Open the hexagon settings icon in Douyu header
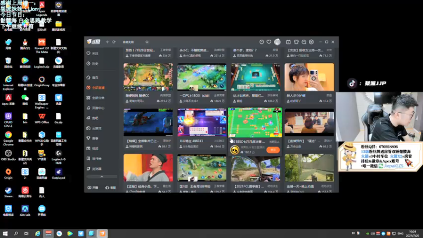423x238 pixels. click(311, 42)
